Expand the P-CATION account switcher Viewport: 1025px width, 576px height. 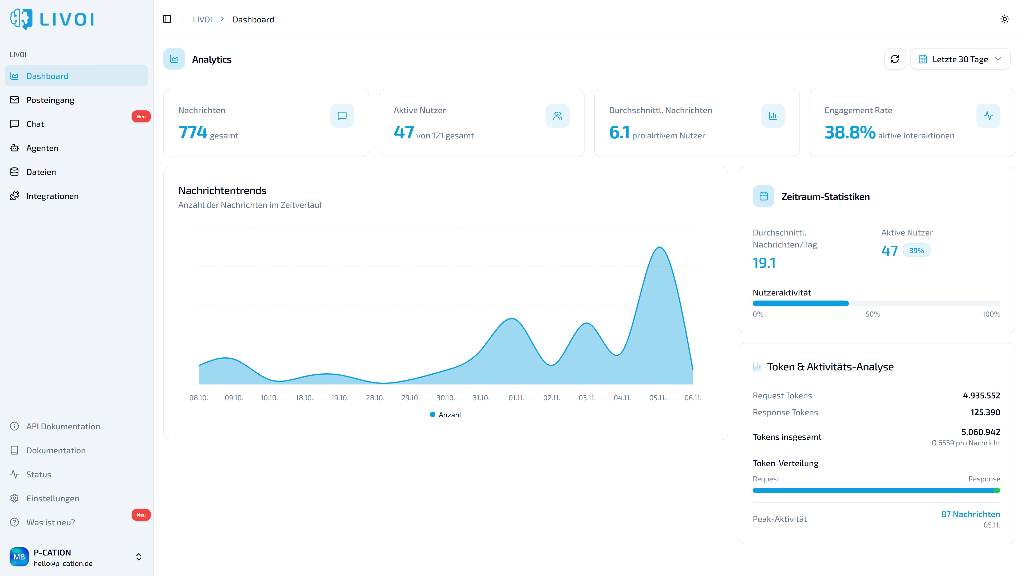pos(139,557)
